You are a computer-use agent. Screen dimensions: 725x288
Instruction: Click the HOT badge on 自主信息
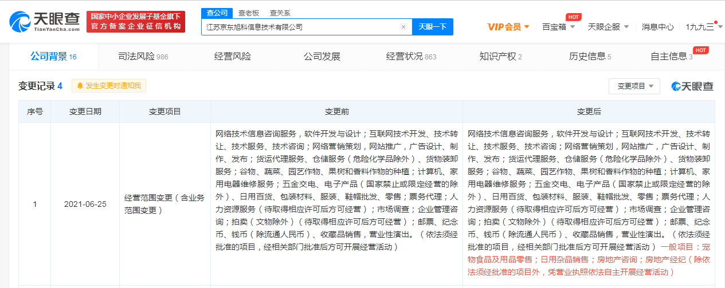(700, 50)
